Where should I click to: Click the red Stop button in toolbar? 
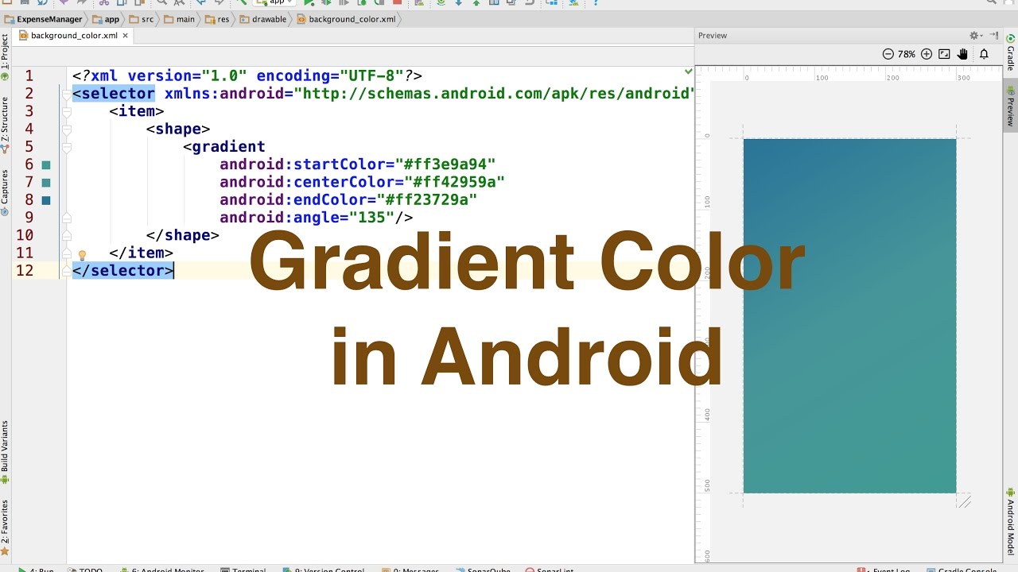[397, 3]
